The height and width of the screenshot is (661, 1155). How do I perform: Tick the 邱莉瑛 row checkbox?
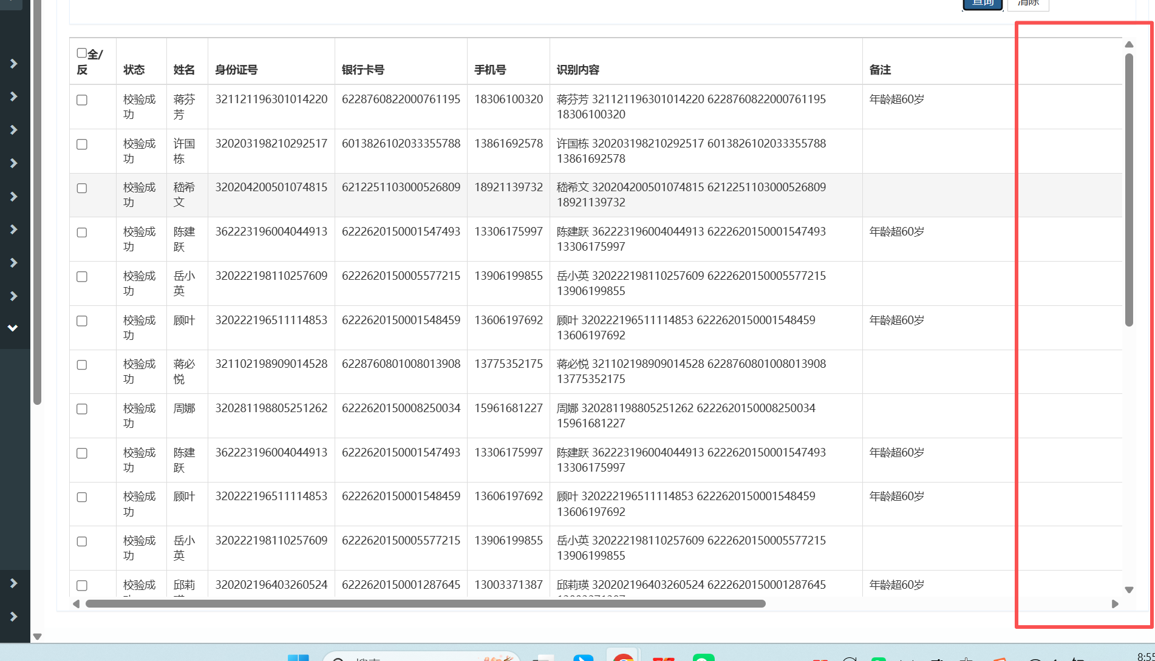(x=82, y=586)
